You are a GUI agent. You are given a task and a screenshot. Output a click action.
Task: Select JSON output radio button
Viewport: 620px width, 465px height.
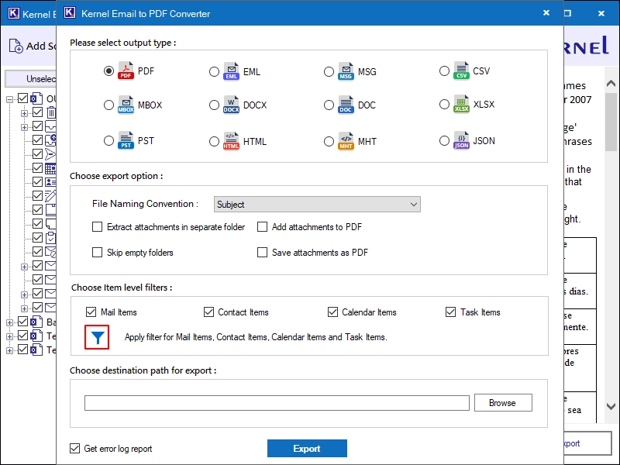coord(444,141)
